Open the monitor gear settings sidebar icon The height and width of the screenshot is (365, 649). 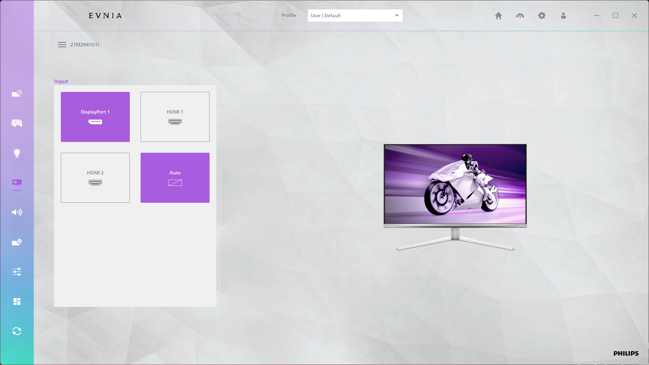(17, 242)
